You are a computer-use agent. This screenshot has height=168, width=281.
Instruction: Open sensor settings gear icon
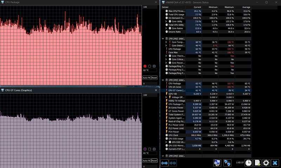(266, 163)
